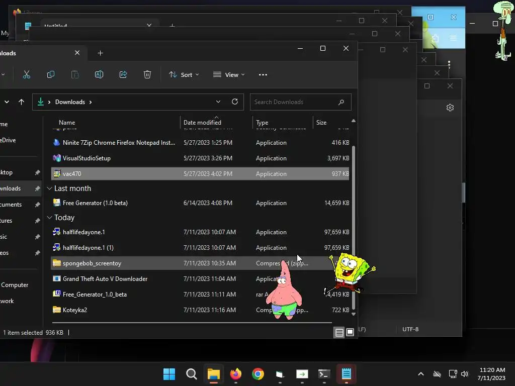
Task: Click the volume speaker tray icon
Action: click(x=464, y=374)
